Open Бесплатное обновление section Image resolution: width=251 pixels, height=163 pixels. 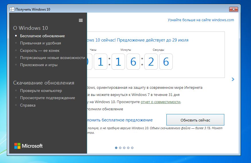(42, 36)
